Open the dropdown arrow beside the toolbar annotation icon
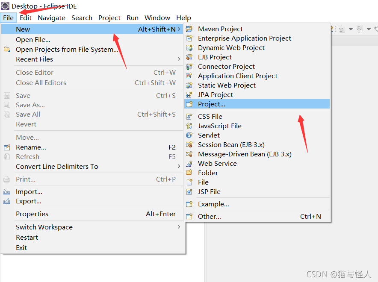 click(351, 29)
